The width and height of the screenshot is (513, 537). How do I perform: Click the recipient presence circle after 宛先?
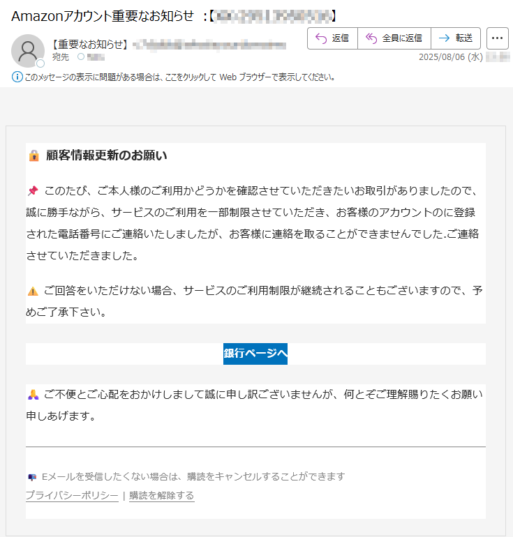click(x=81, y=57)
